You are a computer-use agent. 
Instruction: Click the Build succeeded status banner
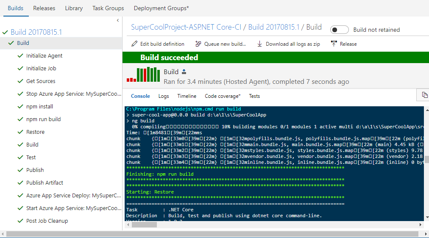pyautogui.click(x=276, y=57)
